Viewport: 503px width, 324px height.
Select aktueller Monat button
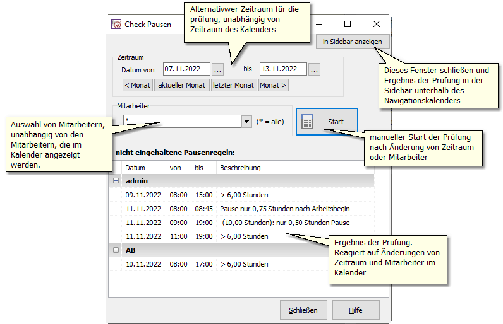click(x=182, y=85)
